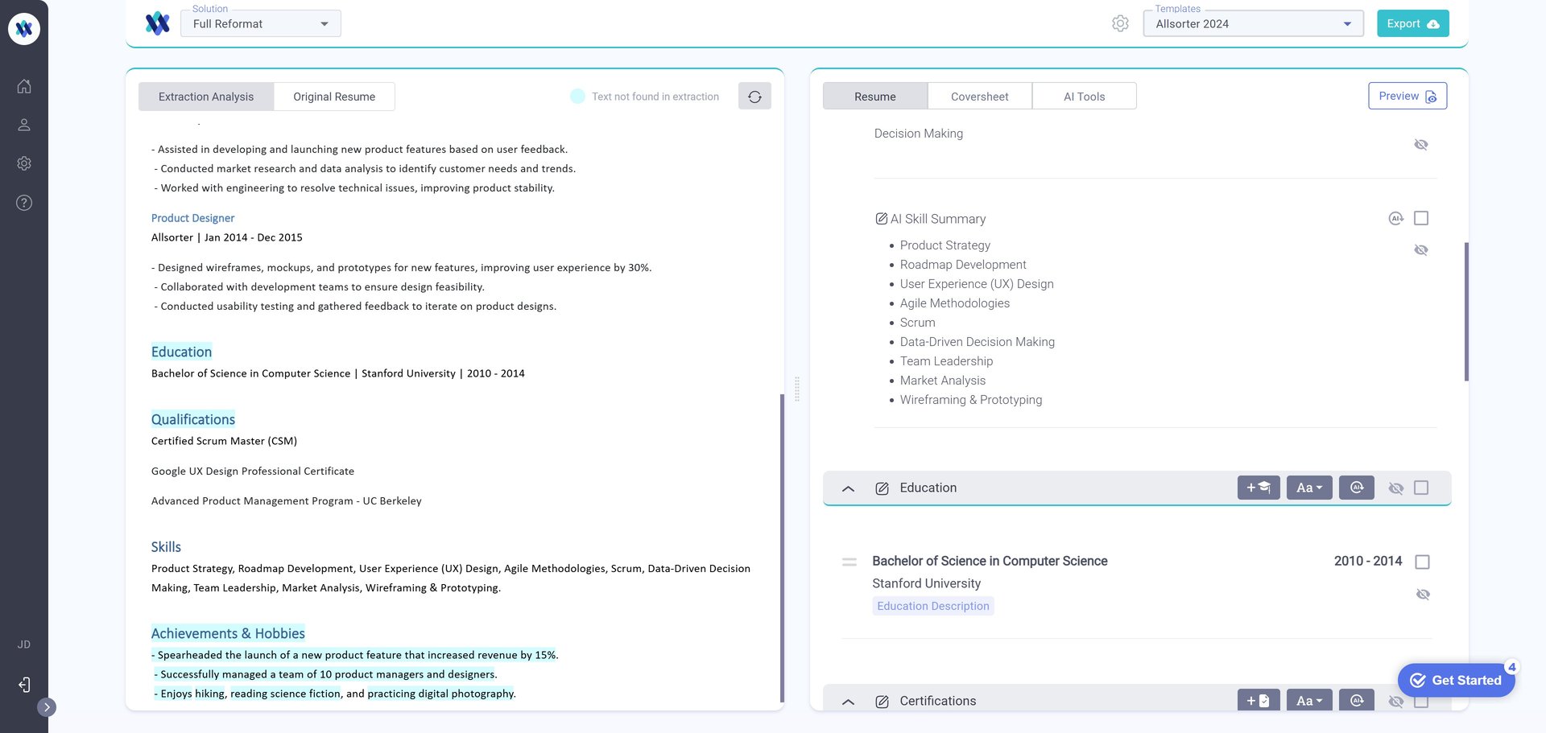
Task: Expand the sidebar with the arrow button
Action: [47, 707]
